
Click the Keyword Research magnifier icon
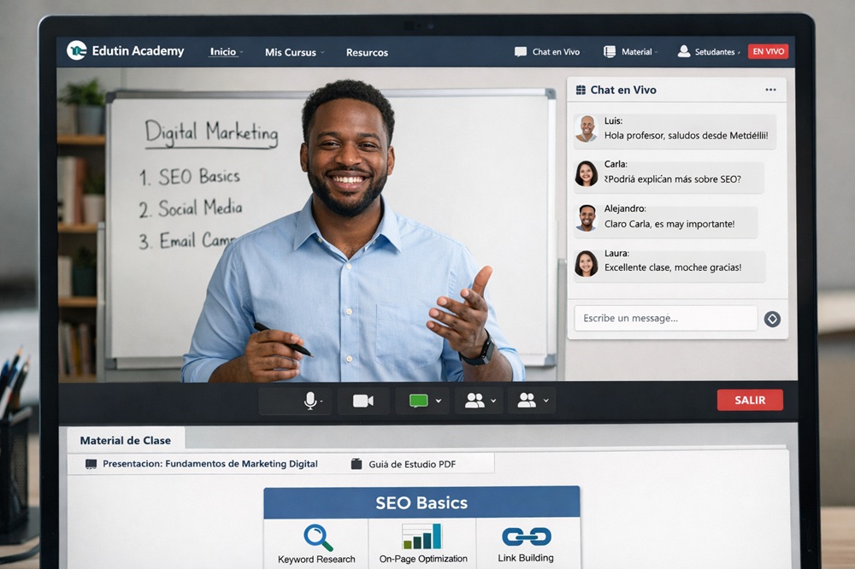(x=317, y=537)
